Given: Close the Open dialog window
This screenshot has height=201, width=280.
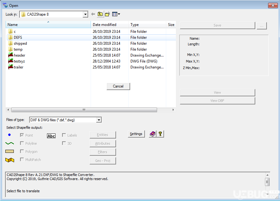Looking at the screenshot, I should [273, 6].
